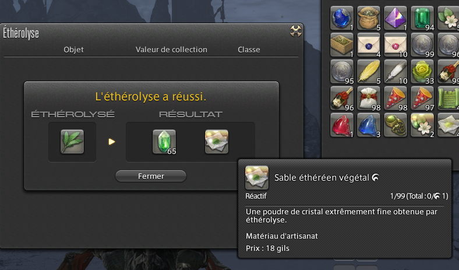Select the red crystal shard item
This screenshot has height=270, width=459.
point(341,125)
